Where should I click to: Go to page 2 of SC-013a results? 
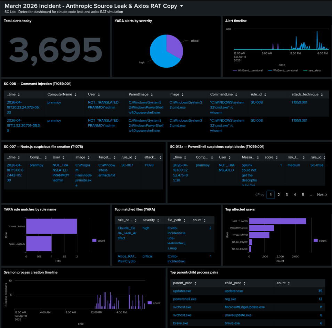click(279, 195)
